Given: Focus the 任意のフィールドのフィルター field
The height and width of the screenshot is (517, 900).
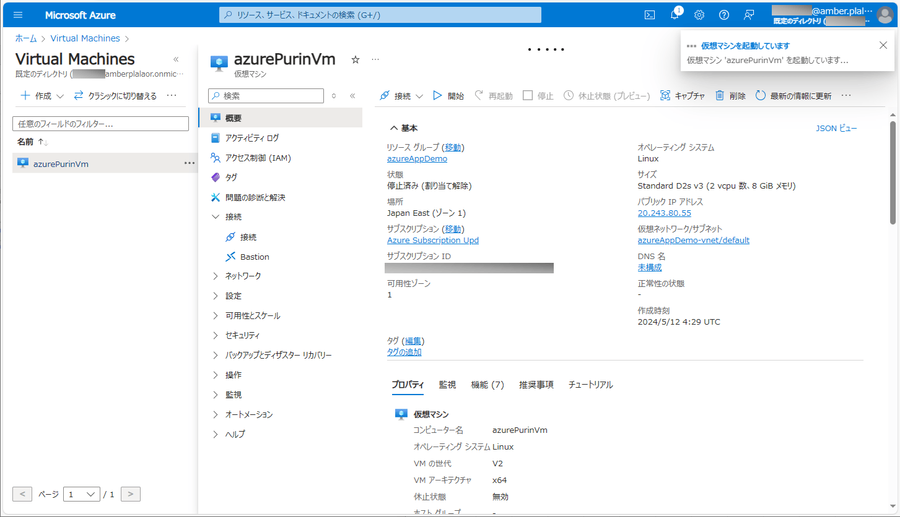Looking at the screenshot, I should [x=100, y=124].
